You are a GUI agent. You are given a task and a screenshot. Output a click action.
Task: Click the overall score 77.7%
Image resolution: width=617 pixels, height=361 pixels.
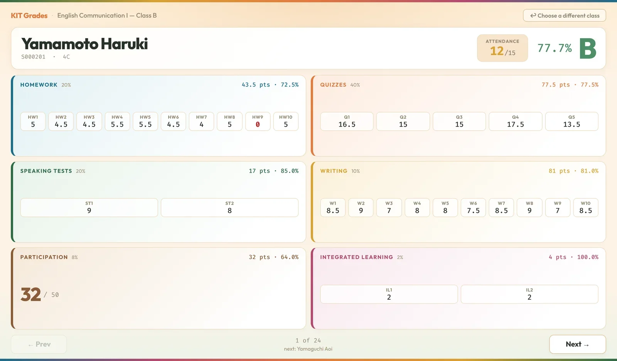coord(555,48)
